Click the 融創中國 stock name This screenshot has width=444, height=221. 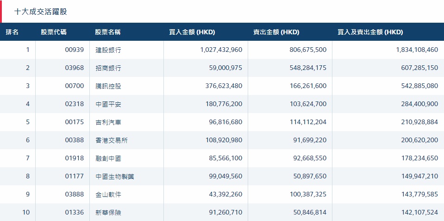108,158
